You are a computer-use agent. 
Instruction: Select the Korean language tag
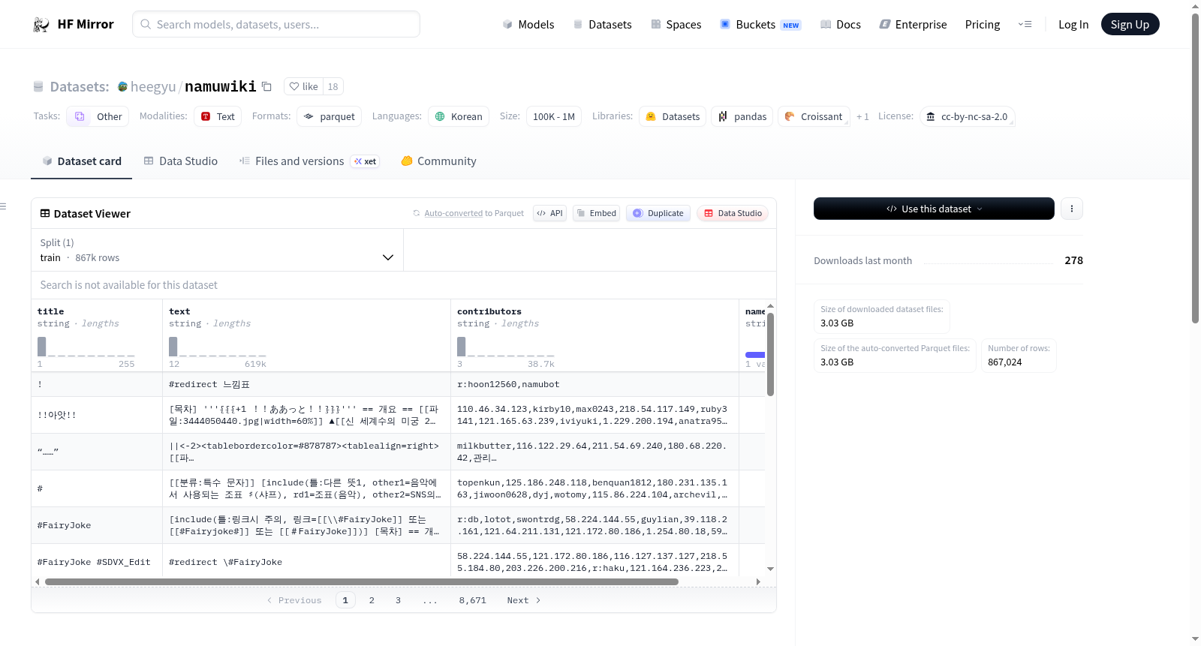click(x=459, y=116)
